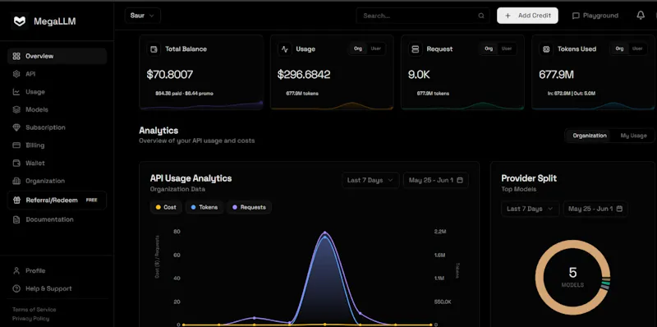
Task: Click the Subscription diamond icon in sidebar
Action: [x=16, y=127]
